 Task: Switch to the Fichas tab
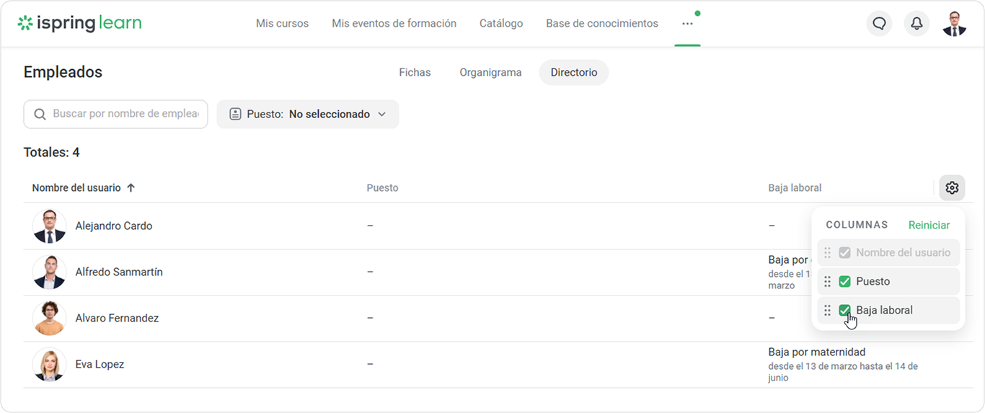click(x=415, y=73)
